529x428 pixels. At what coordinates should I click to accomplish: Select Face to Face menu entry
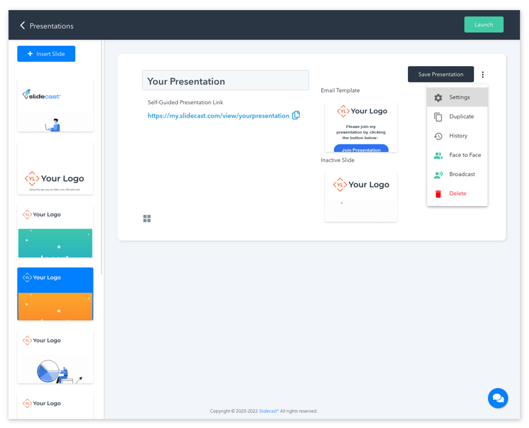(x=457, y=155)
